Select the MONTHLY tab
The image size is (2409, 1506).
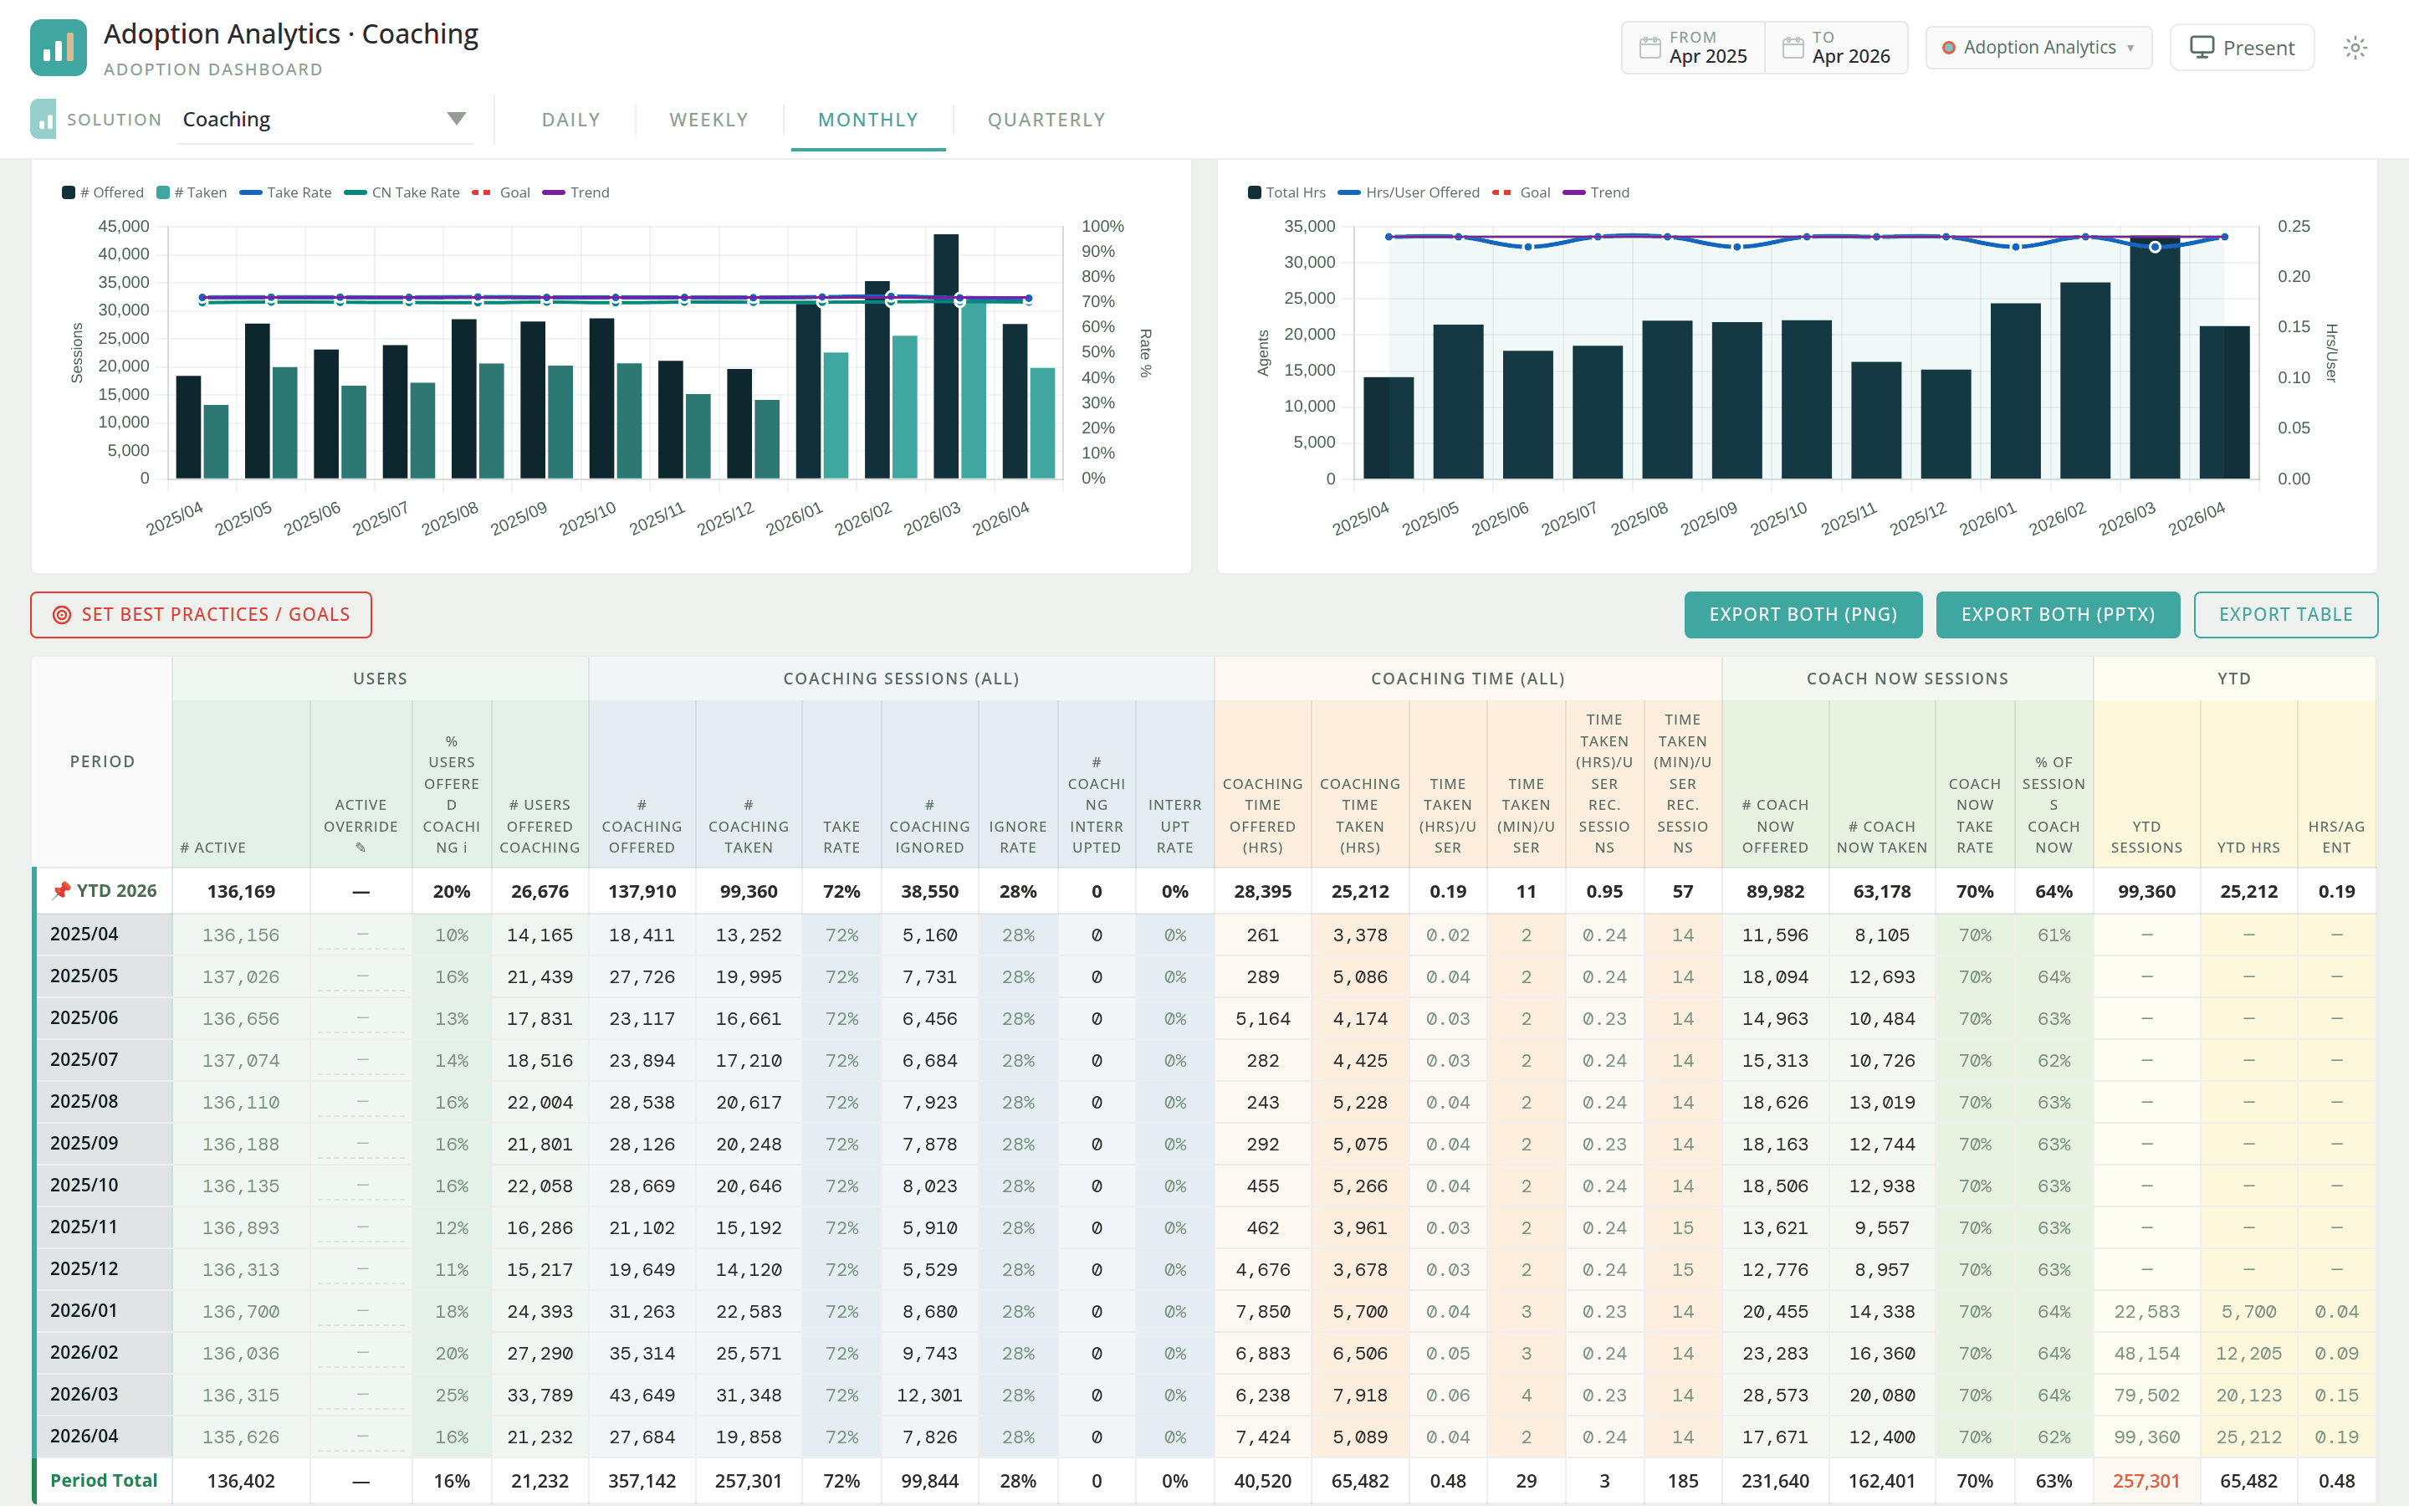[868, 120]
